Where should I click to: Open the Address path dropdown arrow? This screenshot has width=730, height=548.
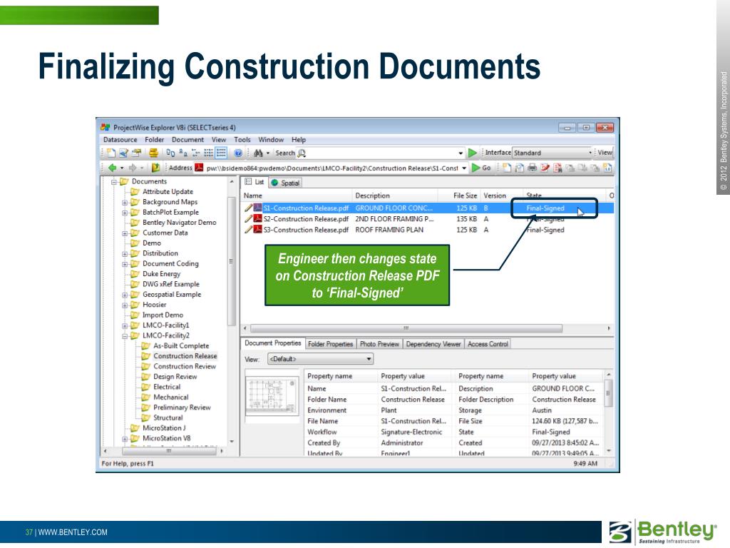(x=464, y=168)
